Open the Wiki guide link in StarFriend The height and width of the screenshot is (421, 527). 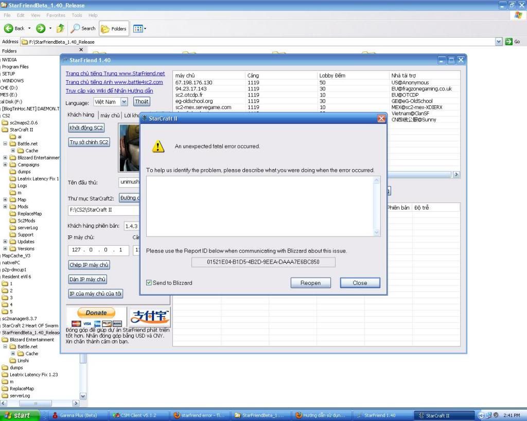109,90
